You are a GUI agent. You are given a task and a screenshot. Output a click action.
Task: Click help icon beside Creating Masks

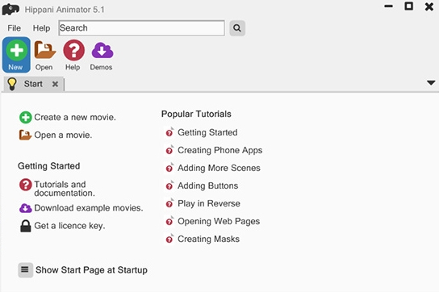coord(169,239)
